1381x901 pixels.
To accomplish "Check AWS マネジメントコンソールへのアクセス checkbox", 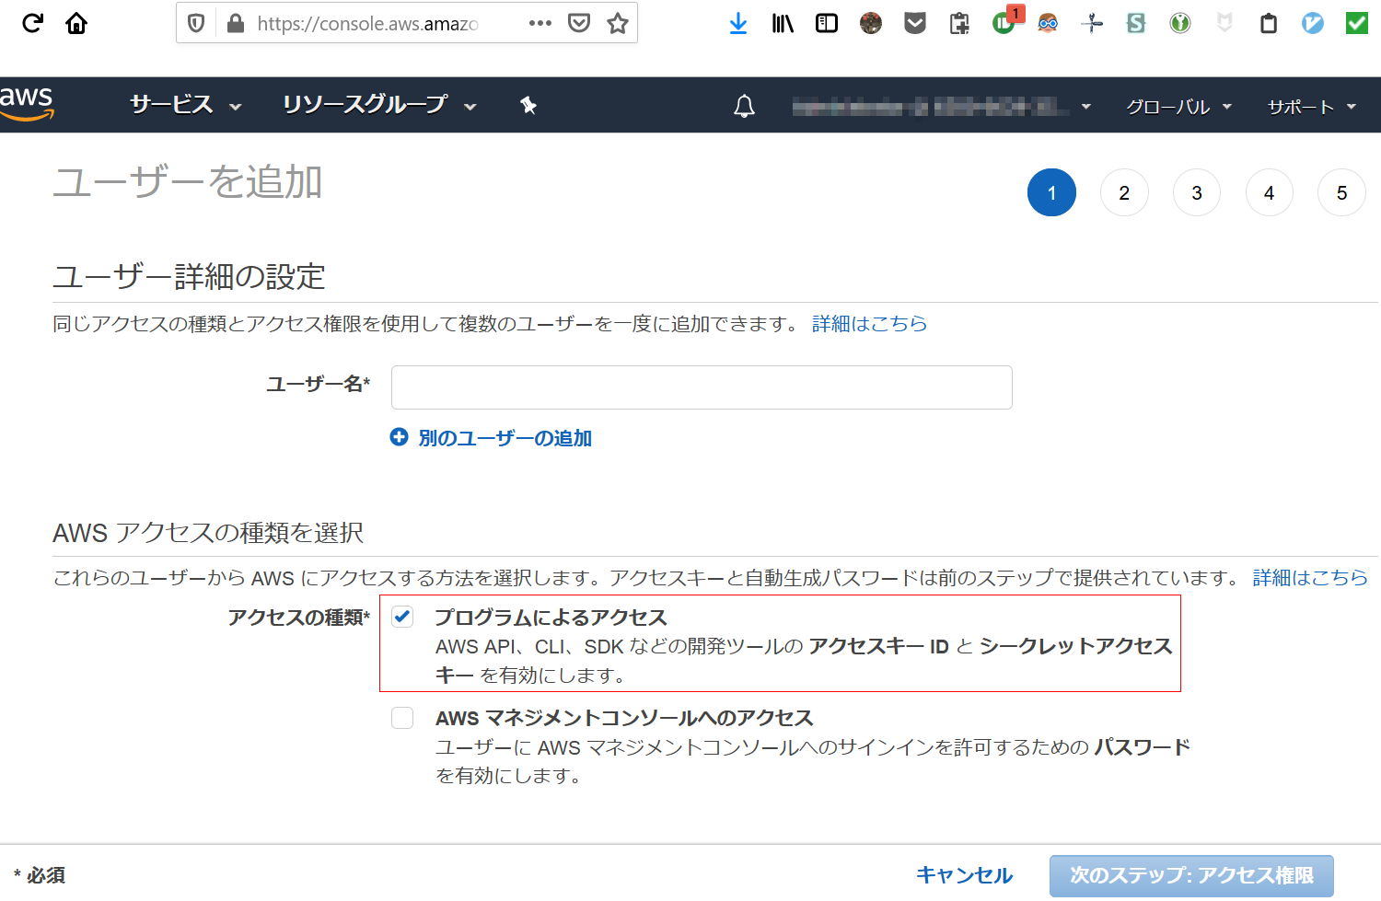I will click(x=402, y=718).
